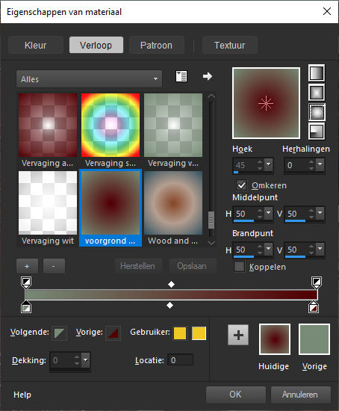This screenshot has width=339, height=411.
Task: Click the first yellow Gebruiker swatch
Action: click(180, 333)
